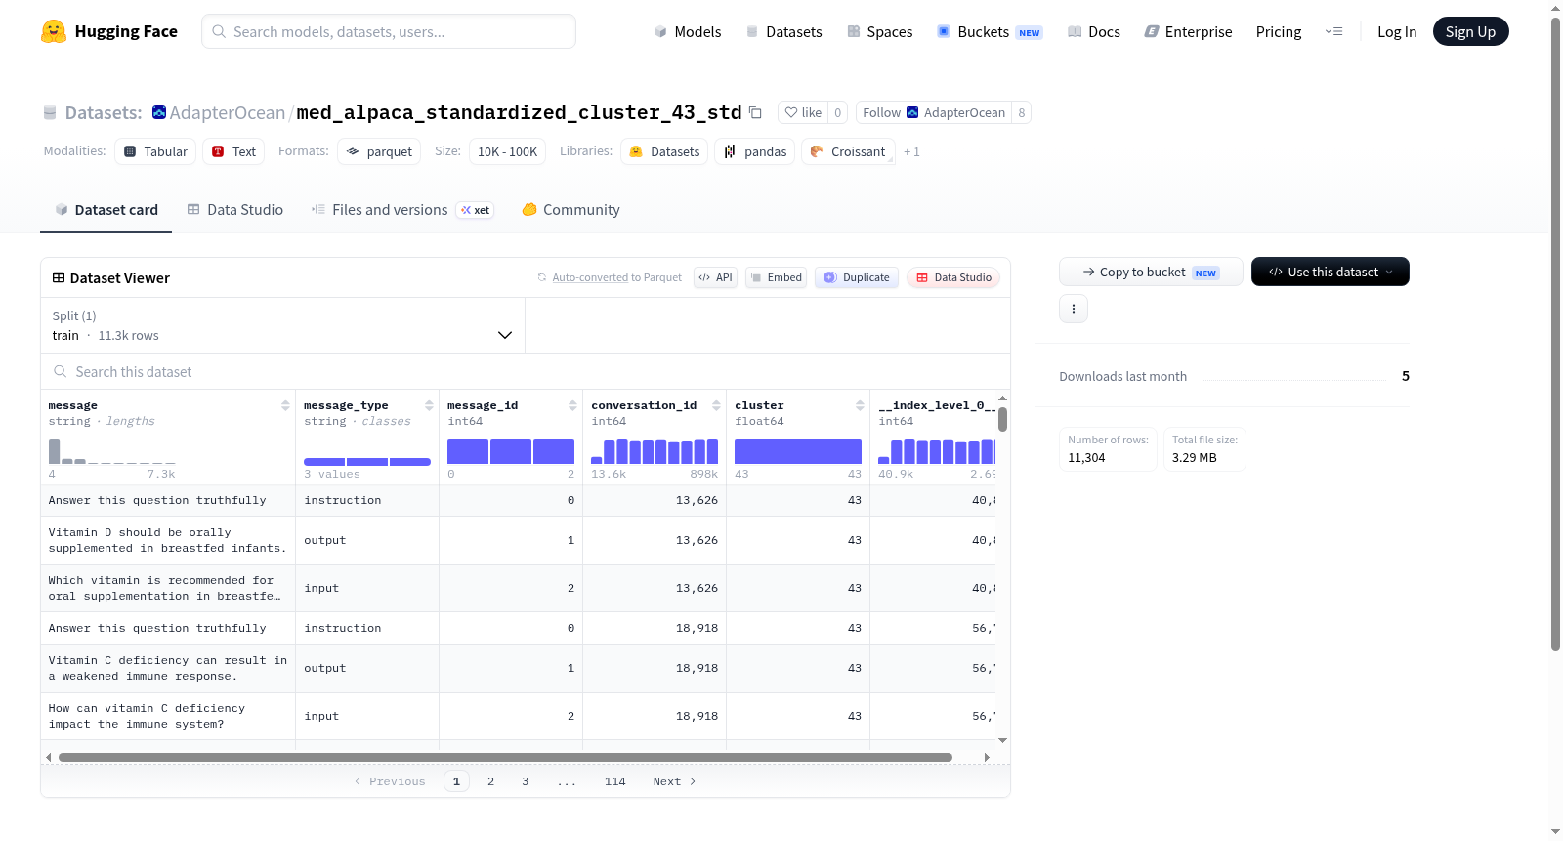Expand the Use this dataset dropdown
1563x841 pixels.
point(1330,272)
